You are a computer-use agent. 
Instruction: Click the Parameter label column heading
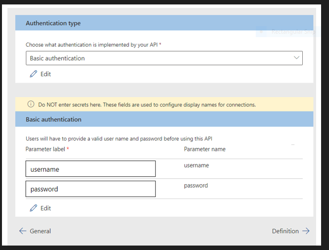click(x=45, y=149)
